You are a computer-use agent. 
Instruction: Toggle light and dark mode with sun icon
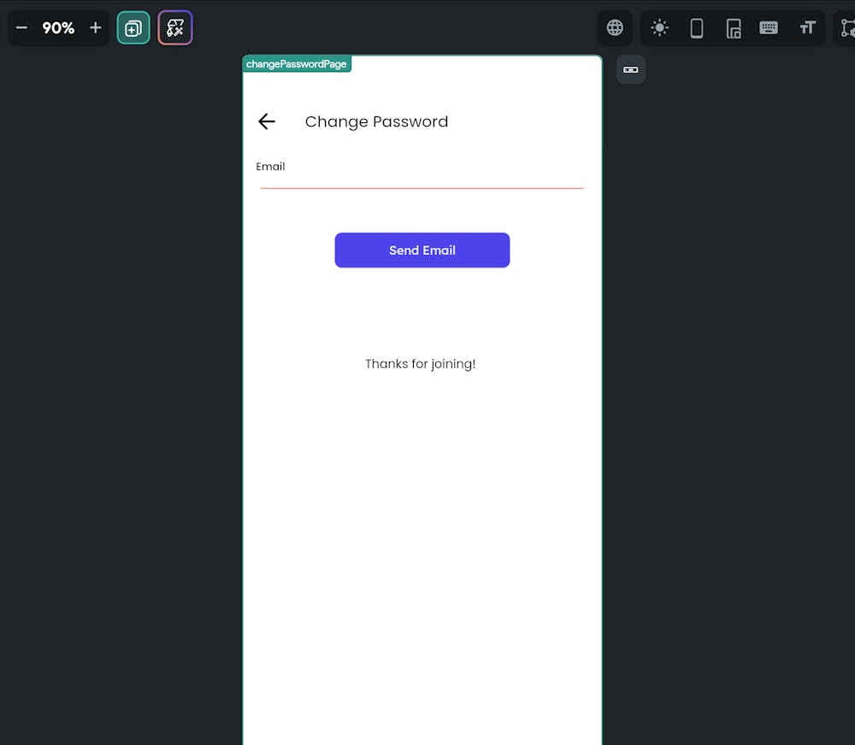659,27
